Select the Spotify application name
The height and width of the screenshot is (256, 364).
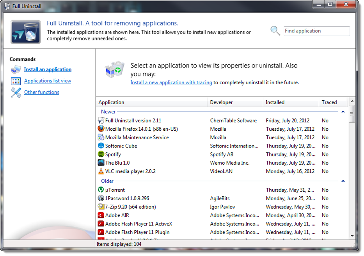click(113, 155)
